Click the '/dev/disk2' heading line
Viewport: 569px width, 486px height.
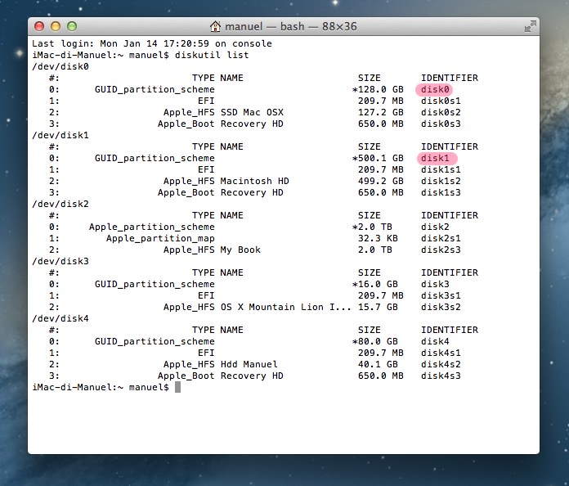pos(60,204)
